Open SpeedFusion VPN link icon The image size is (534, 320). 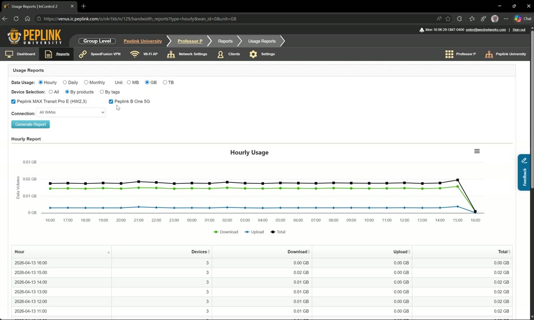tap(83, 54)
